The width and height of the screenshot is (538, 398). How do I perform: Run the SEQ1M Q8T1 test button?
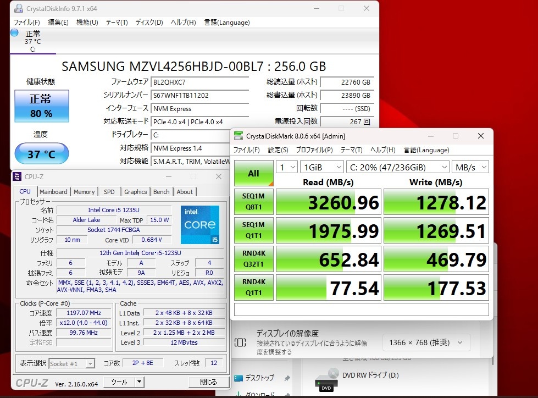tap(253, 202)
